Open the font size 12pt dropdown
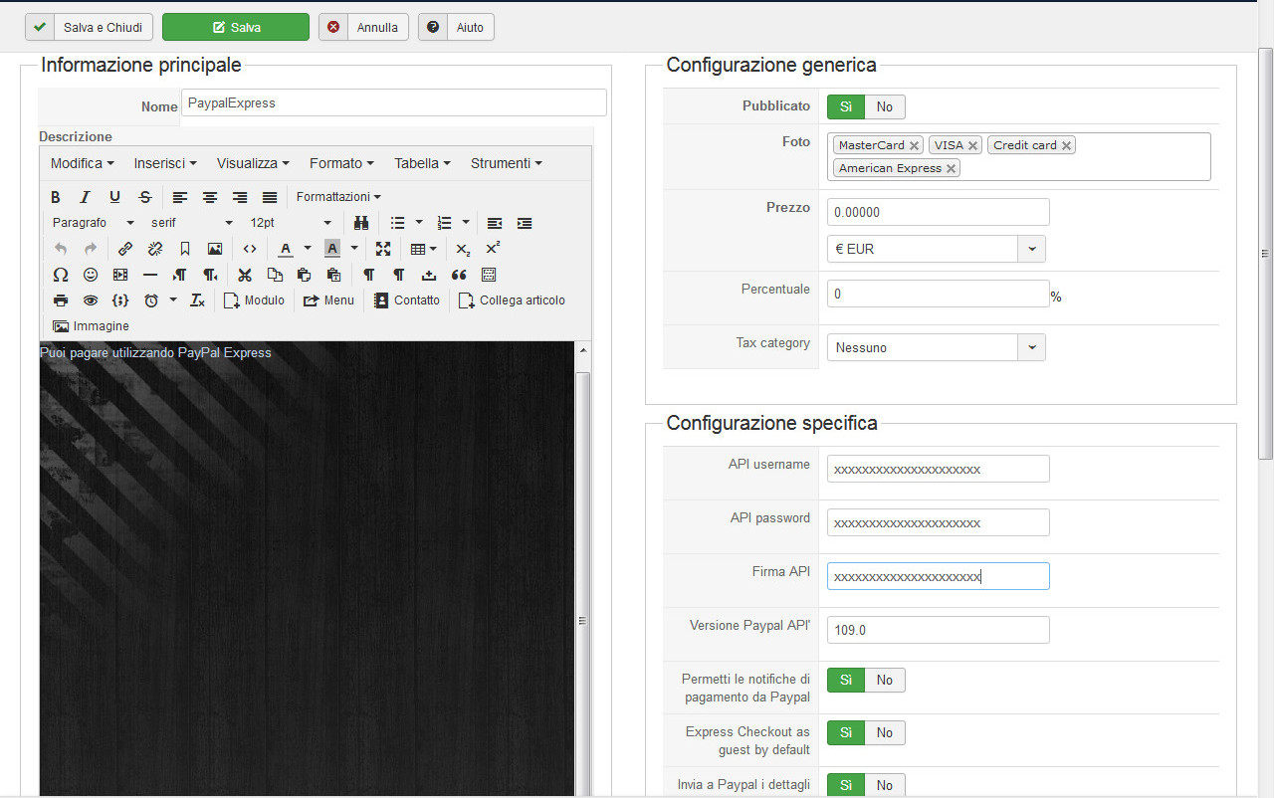This screenshot has height=798, width=1274. tap(291, 223)
